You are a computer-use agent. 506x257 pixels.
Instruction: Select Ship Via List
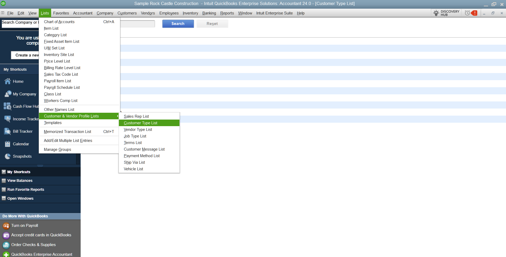(x=149, y=162)
